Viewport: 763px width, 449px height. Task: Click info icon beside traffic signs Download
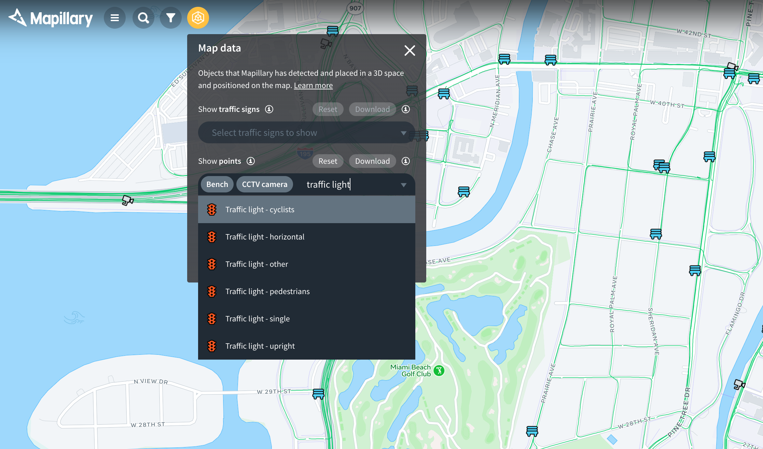[x=405, y=109]
